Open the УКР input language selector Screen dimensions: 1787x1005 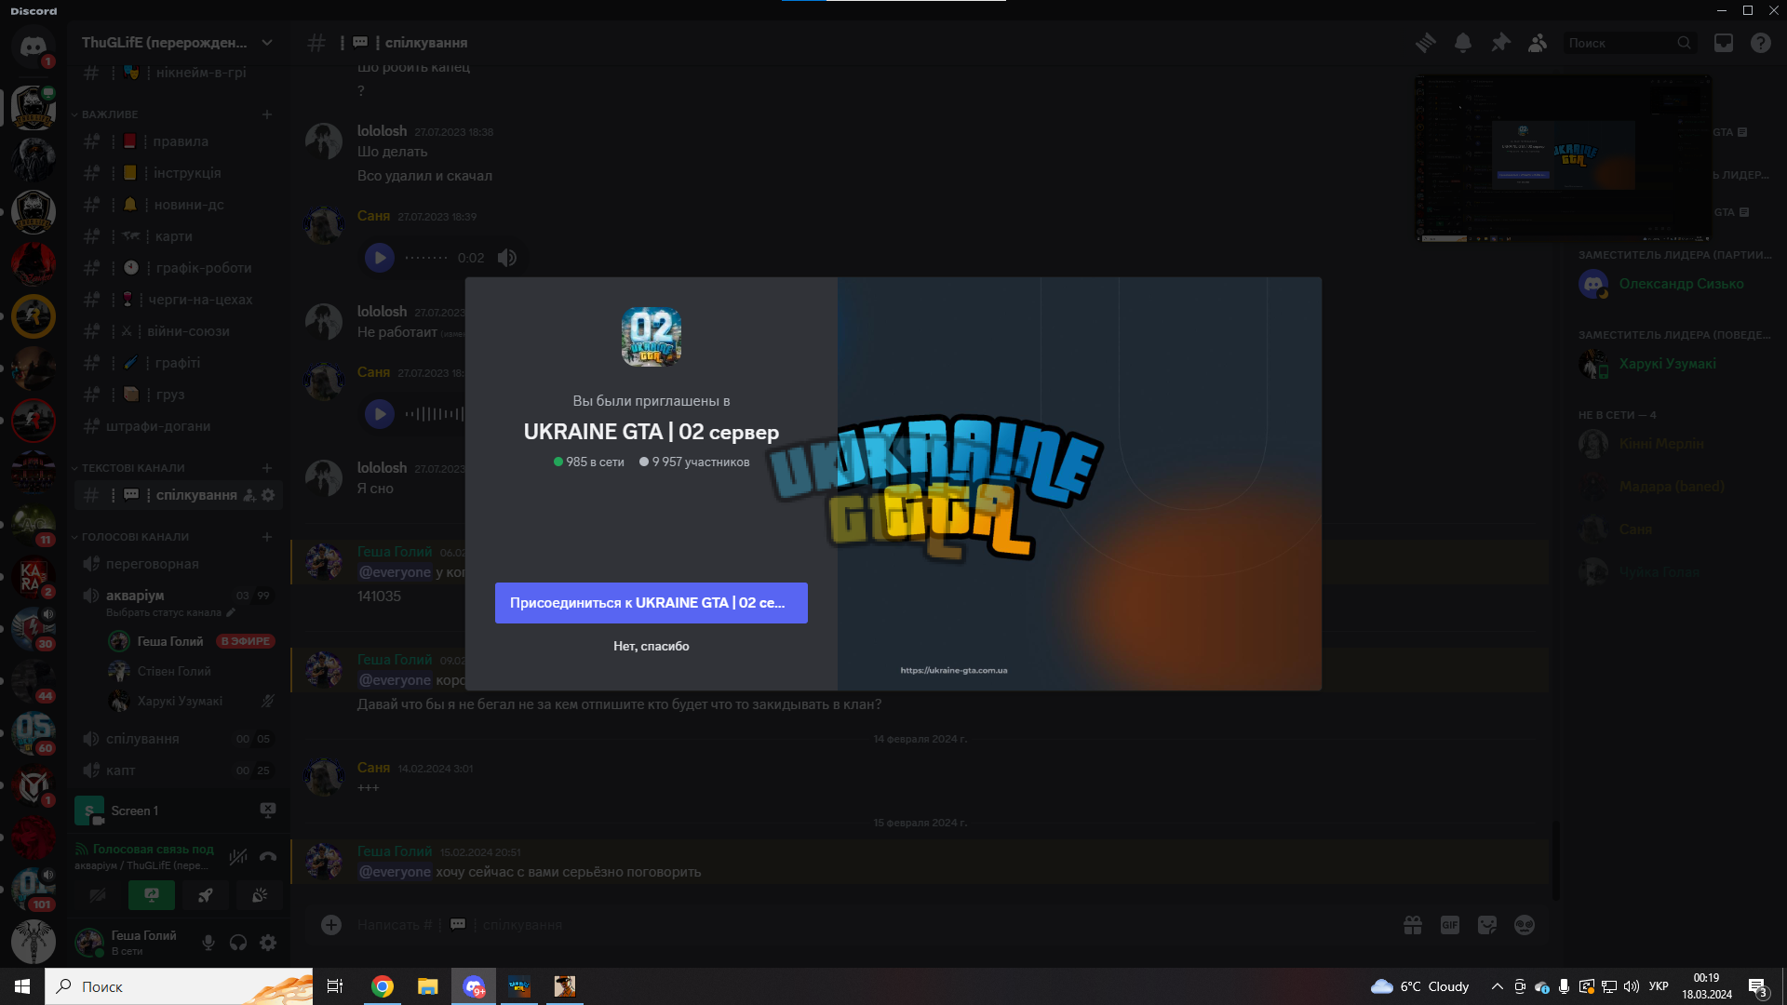1659,986
